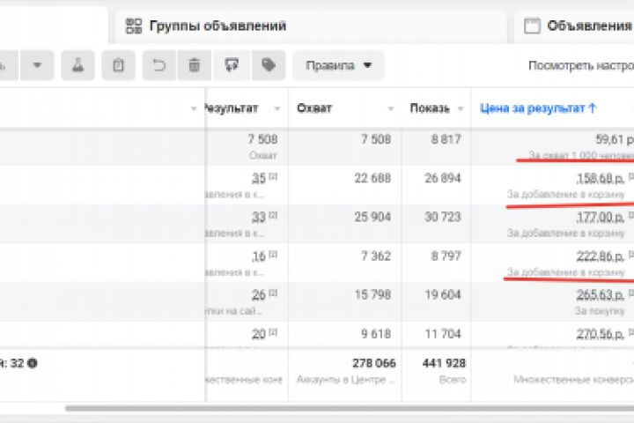Viewport: 634px width, 423px height.
Task: Click the Показы column header
Action: click(x=431, y=108)
